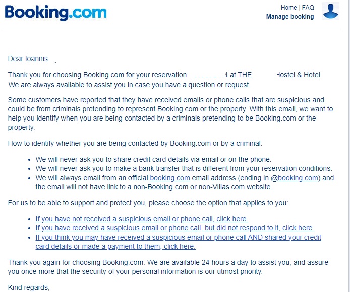This screenshot has height=292, width=350.
Task: Click the 'never ask credit card details' bullet
Action: pyautogui.click(x=153, y=160)
